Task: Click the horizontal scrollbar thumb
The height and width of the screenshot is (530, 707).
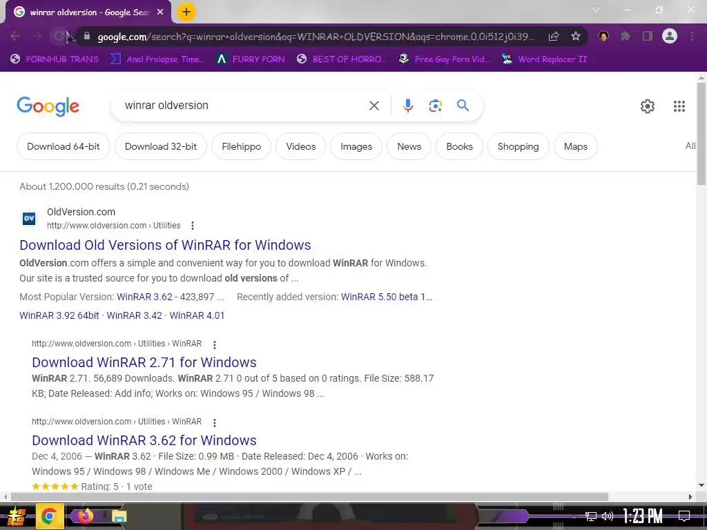Action: pos(310,497)
